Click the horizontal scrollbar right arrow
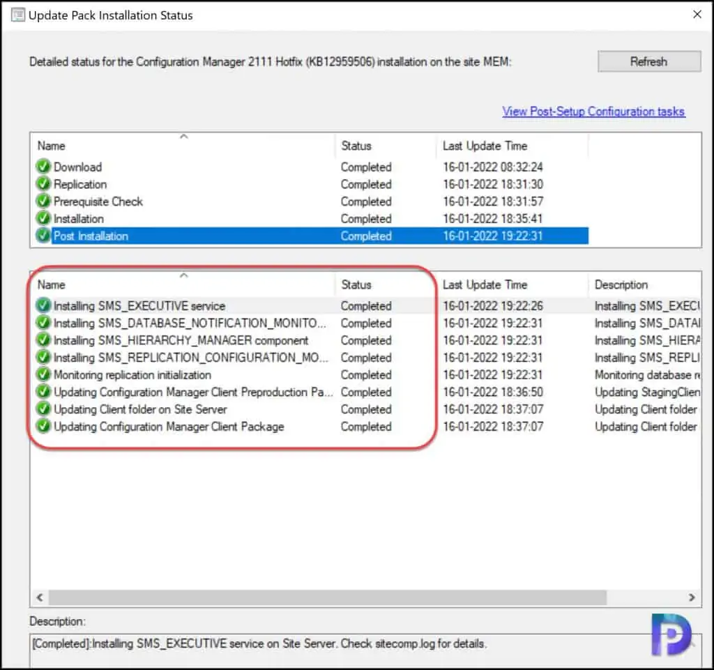Viewport: 714px width, 670px height. pyautogui.click(x=692, y=597)
